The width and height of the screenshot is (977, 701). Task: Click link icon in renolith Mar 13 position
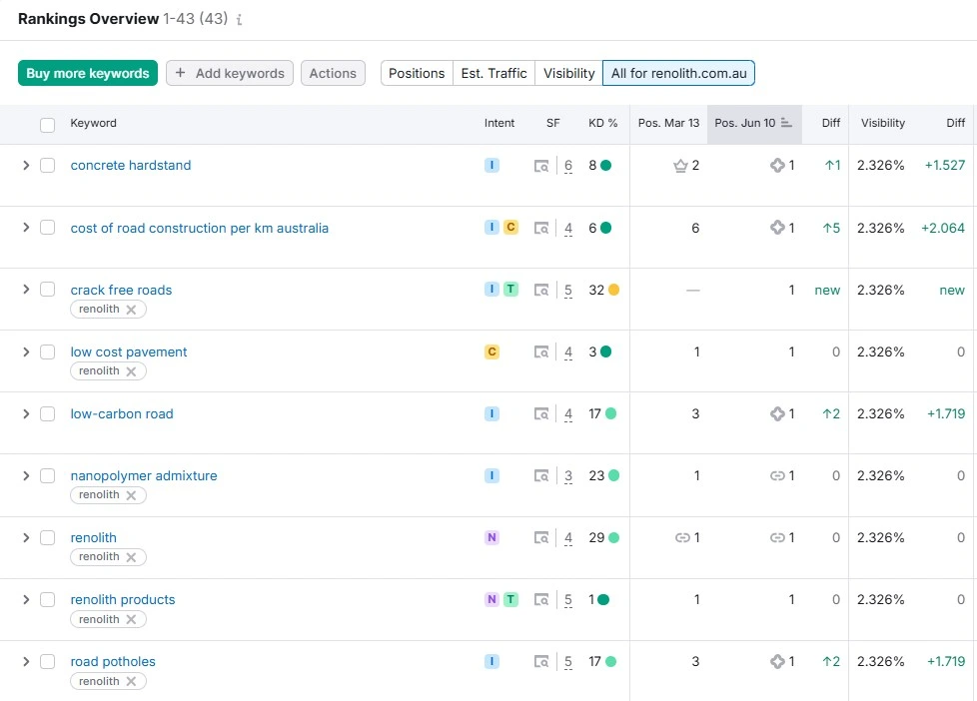coord(682,538)
